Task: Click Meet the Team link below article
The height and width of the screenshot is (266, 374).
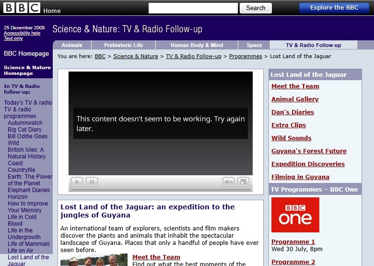Action: click(156, 257)
